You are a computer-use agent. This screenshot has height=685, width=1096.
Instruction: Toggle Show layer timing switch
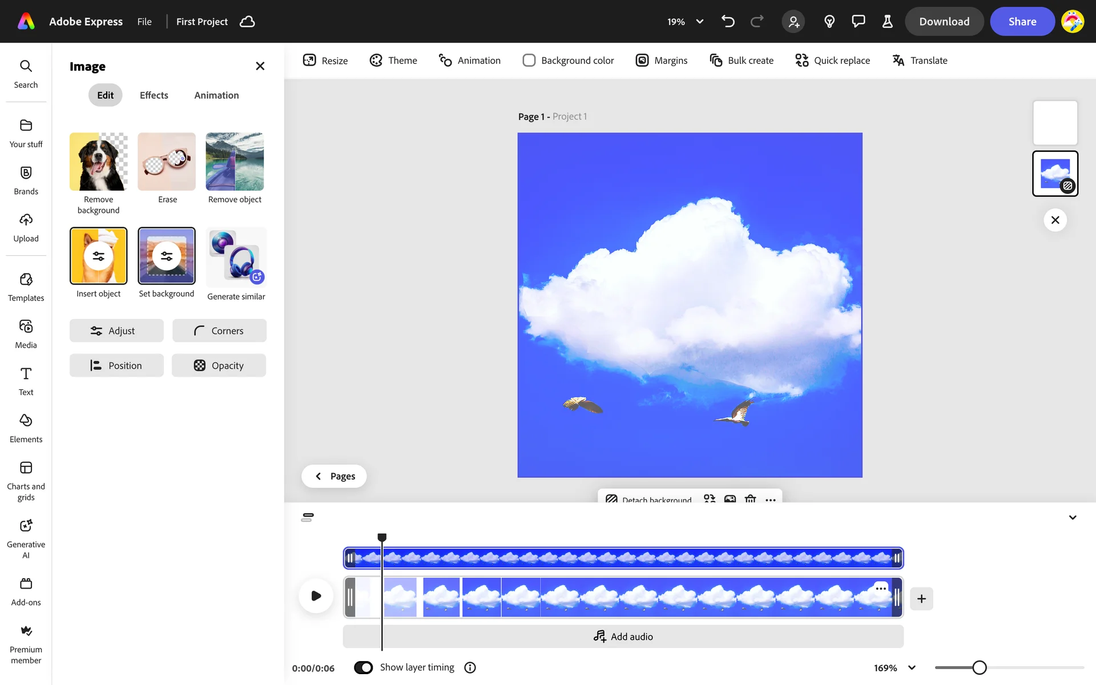(x=364, y=667)
